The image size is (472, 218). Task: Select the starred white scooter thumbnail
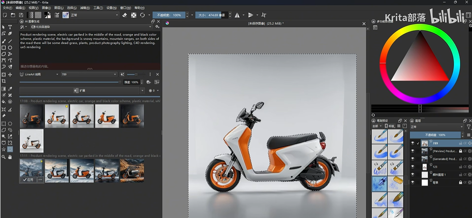coord(56,116)
